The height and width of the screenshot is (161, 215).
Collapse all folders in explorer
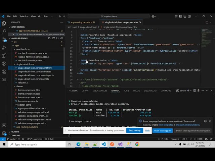61,38
